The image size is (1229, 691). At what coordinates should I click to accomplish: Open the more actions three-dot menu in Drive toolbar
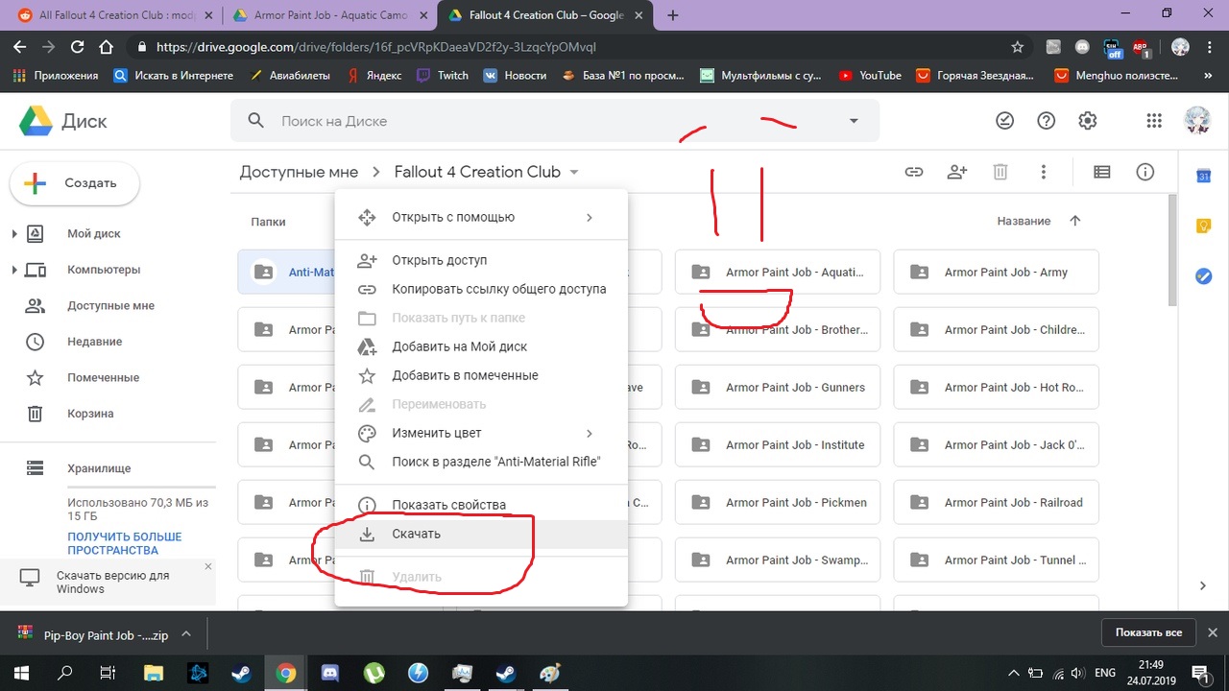tap(1044, 172)
